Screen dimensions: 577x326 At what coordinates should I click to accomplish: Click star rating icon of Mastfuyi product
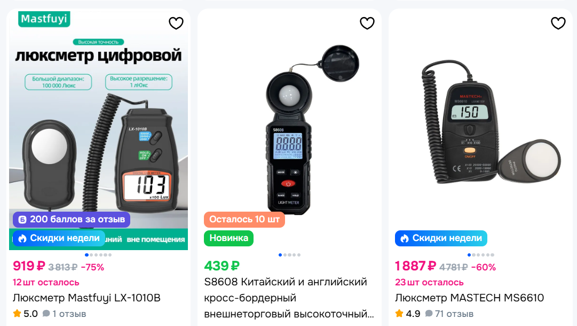[x=17, y=314]
